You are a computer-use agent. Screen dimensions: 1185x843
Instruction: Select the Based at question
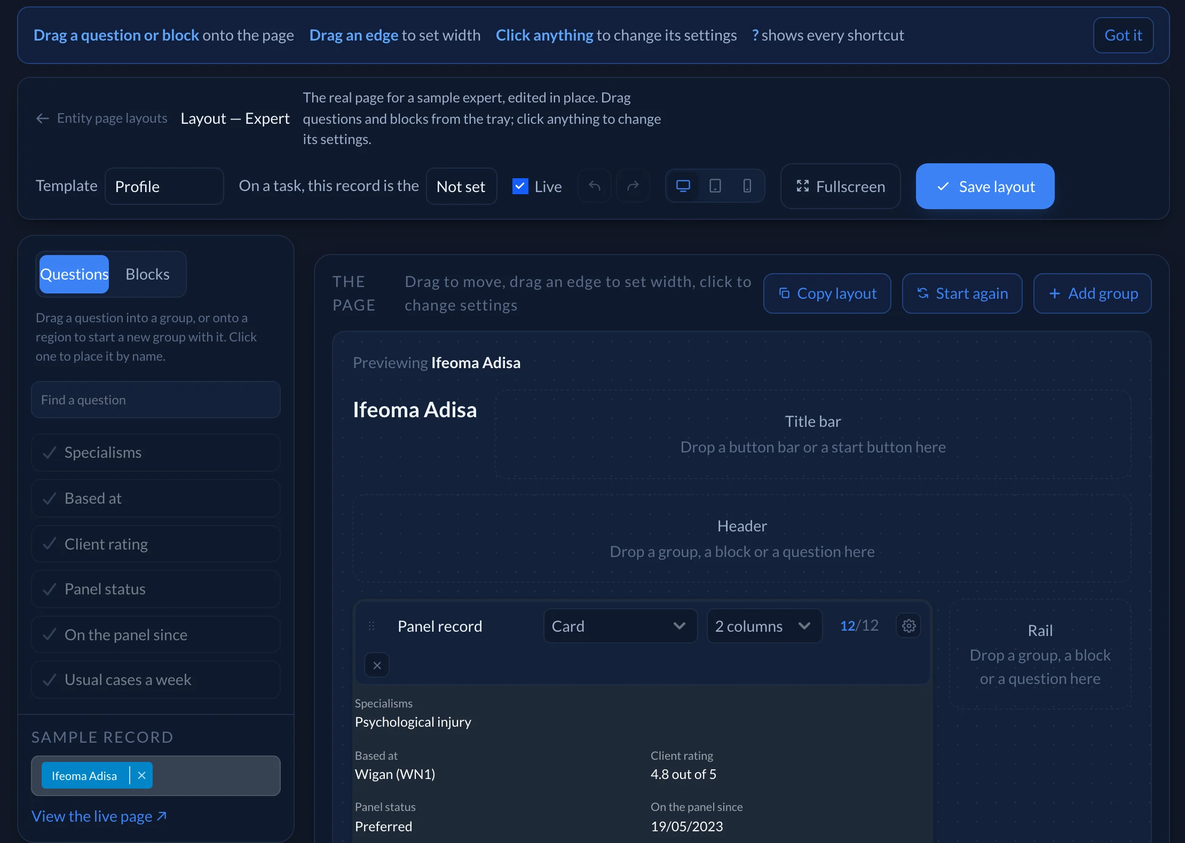156,498
